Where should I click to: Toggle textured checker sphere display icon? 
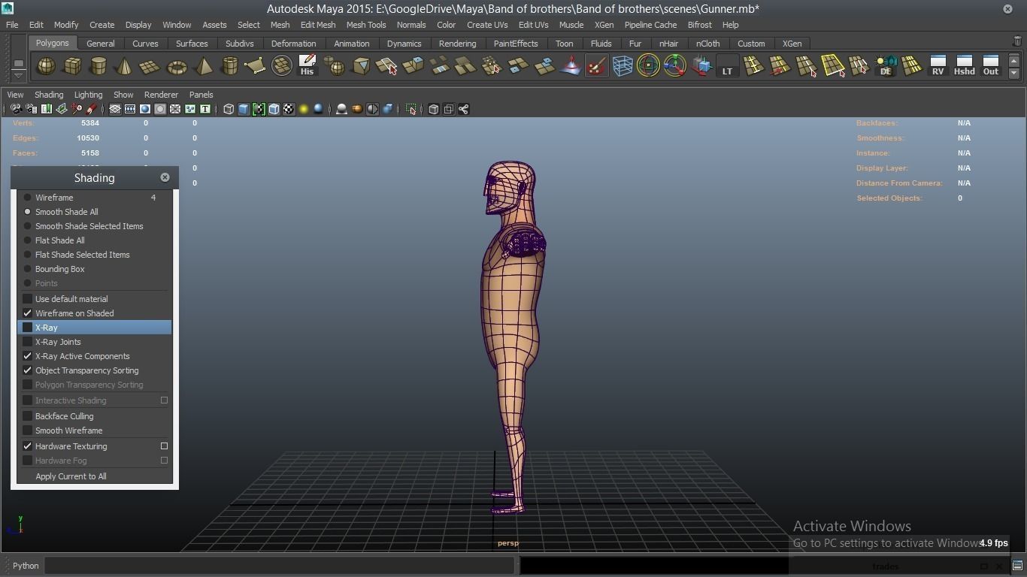(289, 110)
